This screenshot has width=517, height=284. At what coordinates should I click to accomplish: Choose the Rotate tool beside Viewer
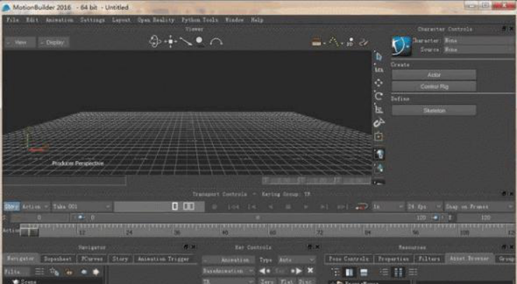(378, 96)
